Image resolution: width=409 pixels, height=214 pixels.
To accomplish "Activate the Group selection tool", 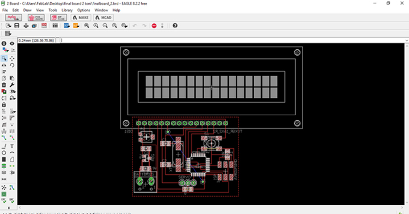I will [4, 58].
